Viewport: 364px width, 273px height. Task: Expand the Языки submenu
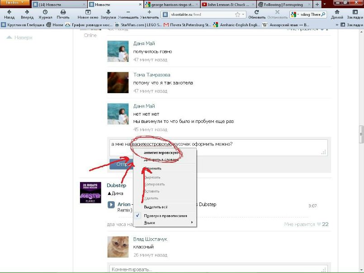(x=168, y=222)
